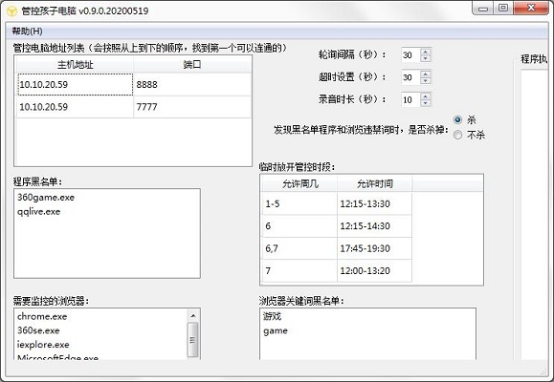Select chrome.exe in monitored browsers list
This screenshot has width=554, height=382.
(x=42, y=316)
